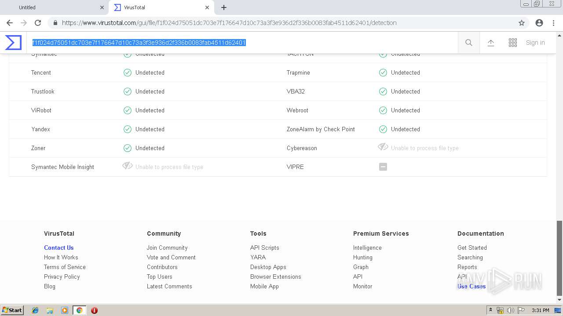Open the Monitor link
Viewport: 563px width, 316px height.
362,286
